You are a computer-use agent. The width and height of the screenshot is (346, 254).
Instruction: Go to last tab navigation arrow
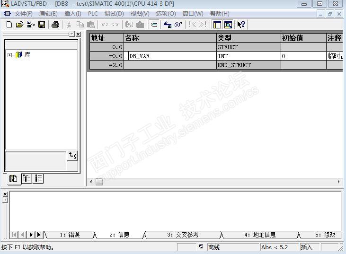point(39,235)
